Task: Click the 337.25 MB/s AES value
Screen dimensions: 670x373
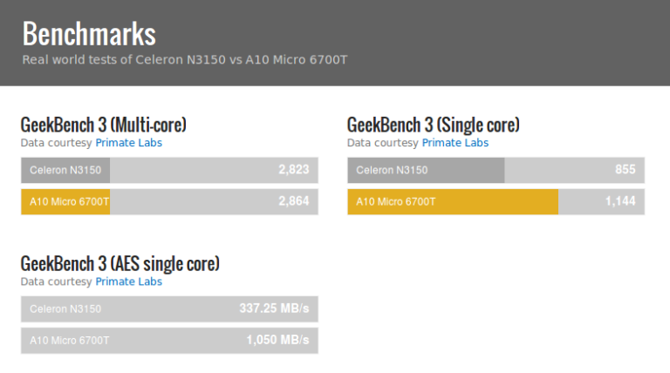Action: pyautogui.click(x=274, y=309)
